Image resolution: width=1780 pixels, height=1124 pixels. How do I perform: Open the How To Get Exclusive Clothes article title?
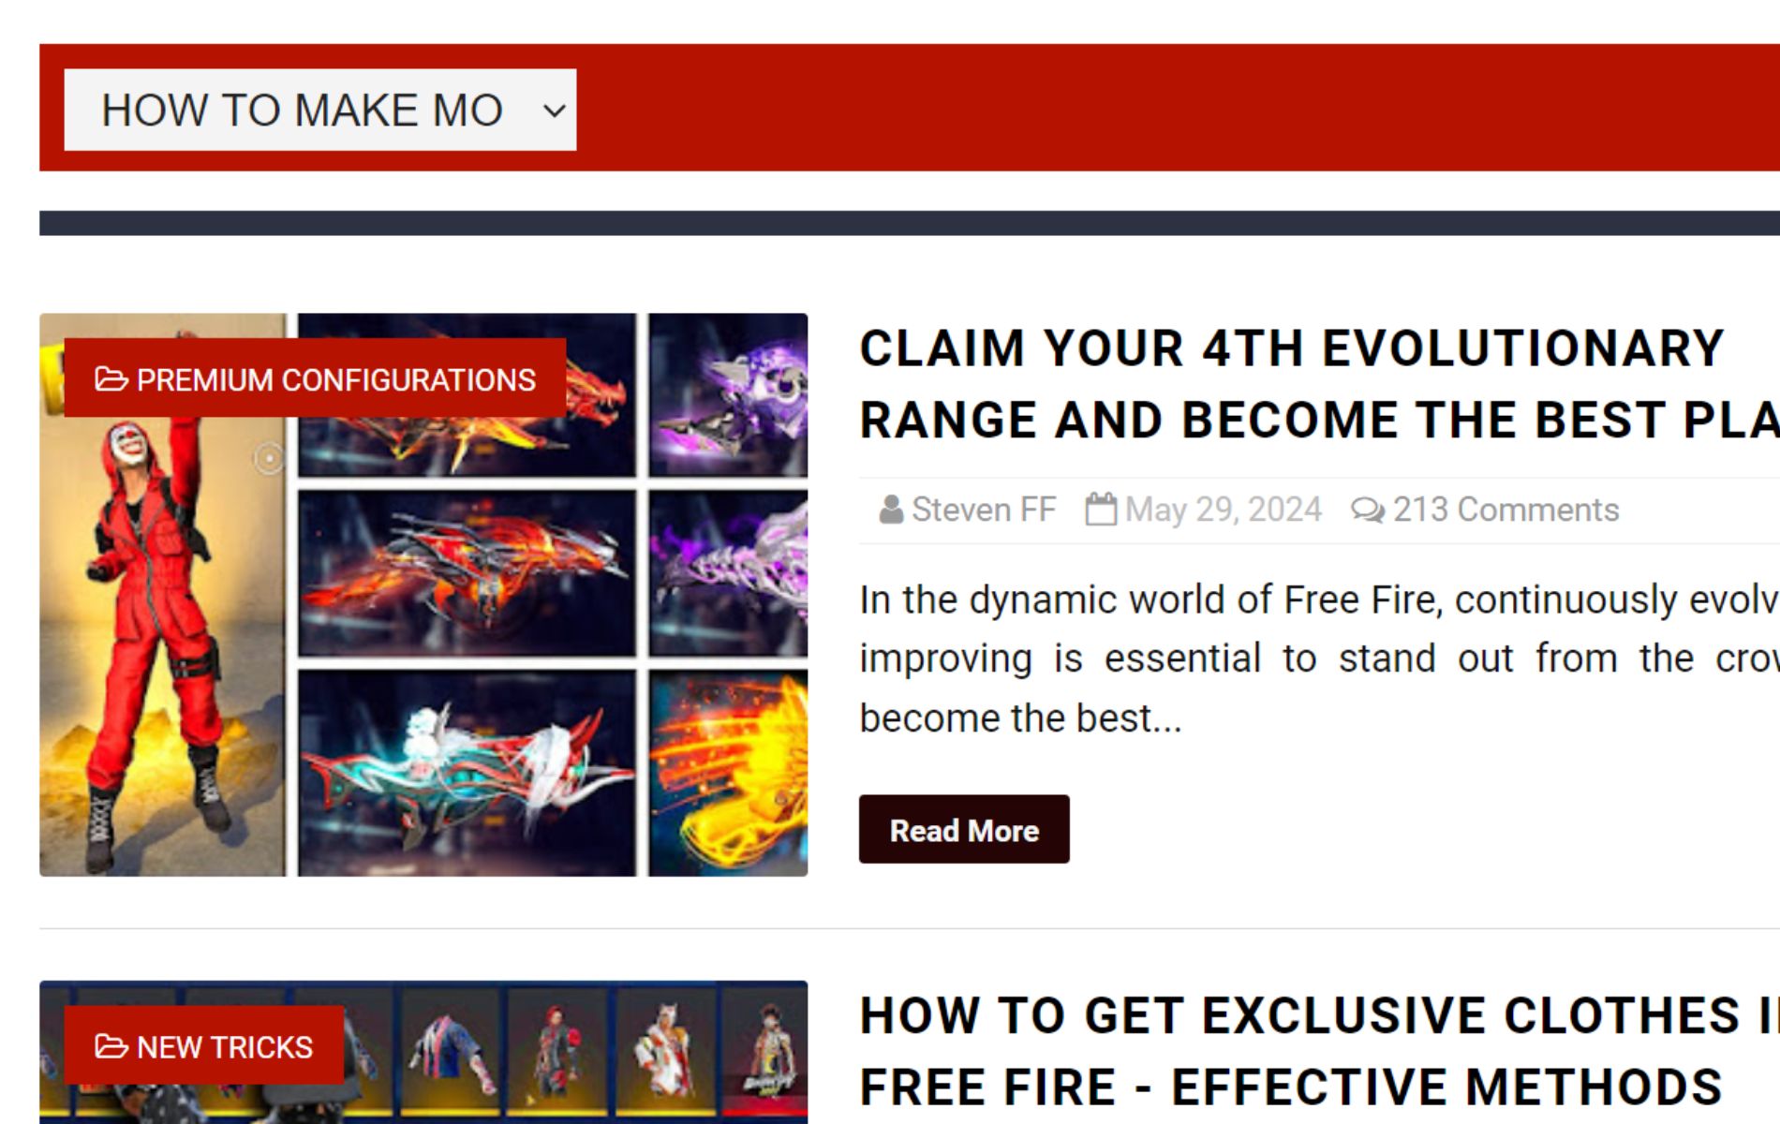pyautogui.click(x=1319, y=1051)
